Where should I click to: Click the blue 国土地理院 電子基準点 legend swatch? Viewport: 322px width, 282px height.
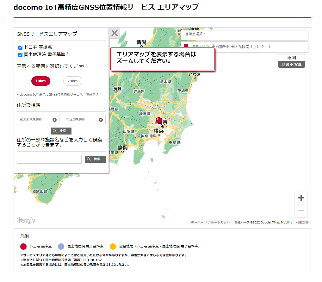61,247
